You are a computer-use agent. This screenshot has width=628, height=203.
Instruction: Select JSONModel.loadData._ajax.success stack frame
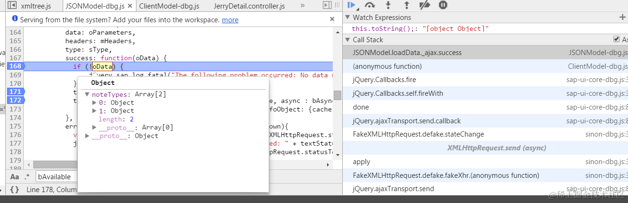point(485,53)
